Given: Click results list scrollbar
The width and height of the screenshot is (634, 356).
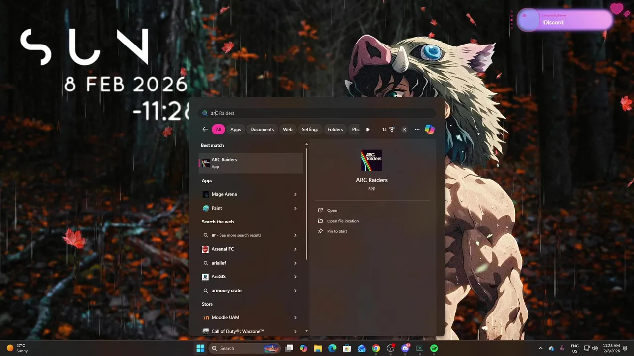Looking at the screenshot, I should (306, 203).
